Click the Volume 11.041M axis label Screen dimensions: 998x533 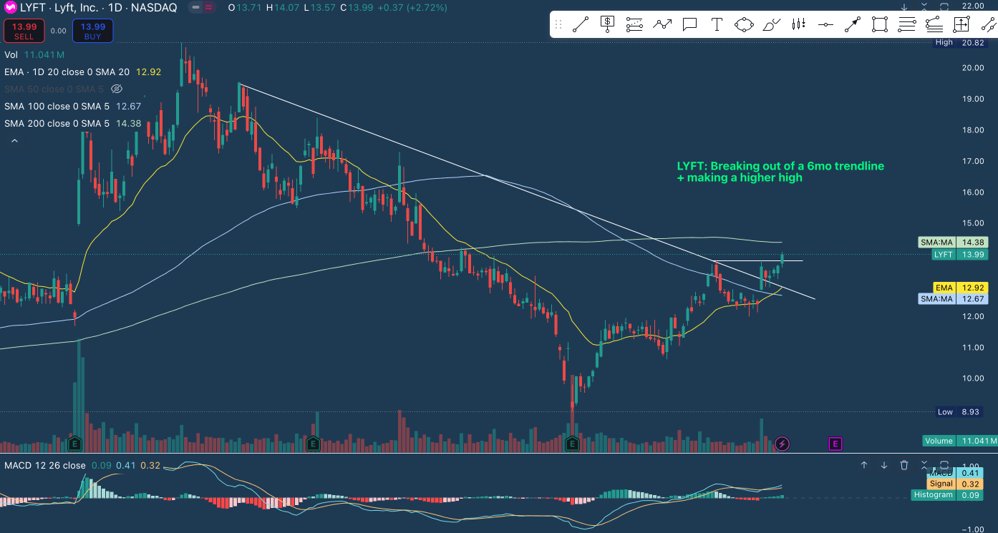click(959, 441)
